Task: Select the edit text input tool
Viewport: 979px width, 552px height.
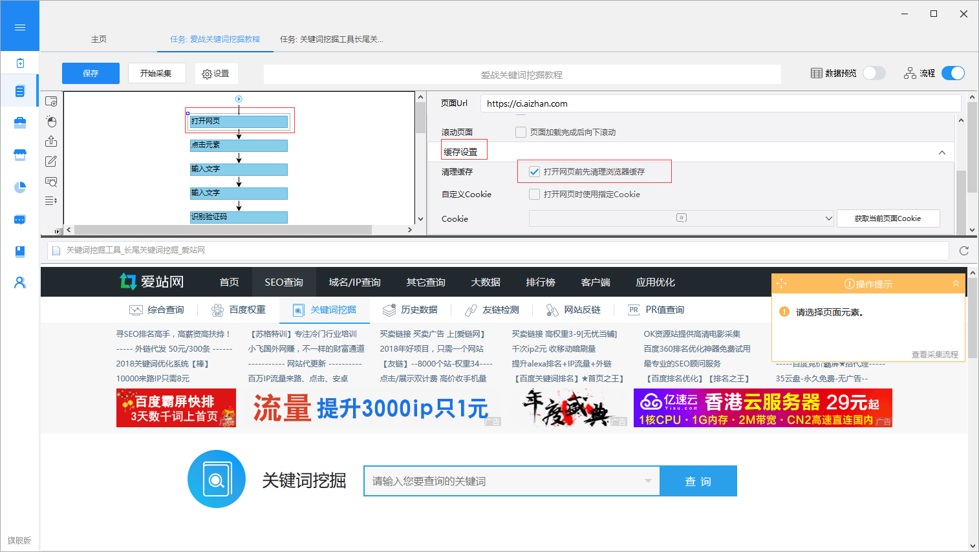Action: click(x=51, y=162)
